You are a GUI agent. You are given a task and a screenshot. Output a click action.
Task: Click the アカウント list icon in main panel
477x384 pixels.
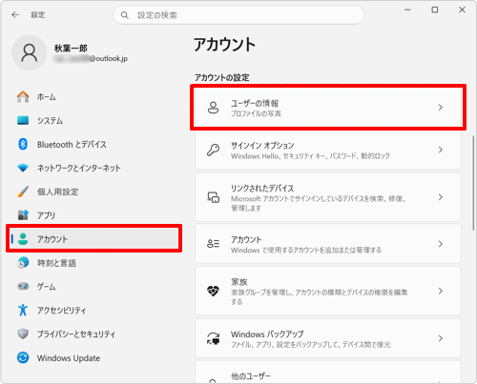click(213, 244)
